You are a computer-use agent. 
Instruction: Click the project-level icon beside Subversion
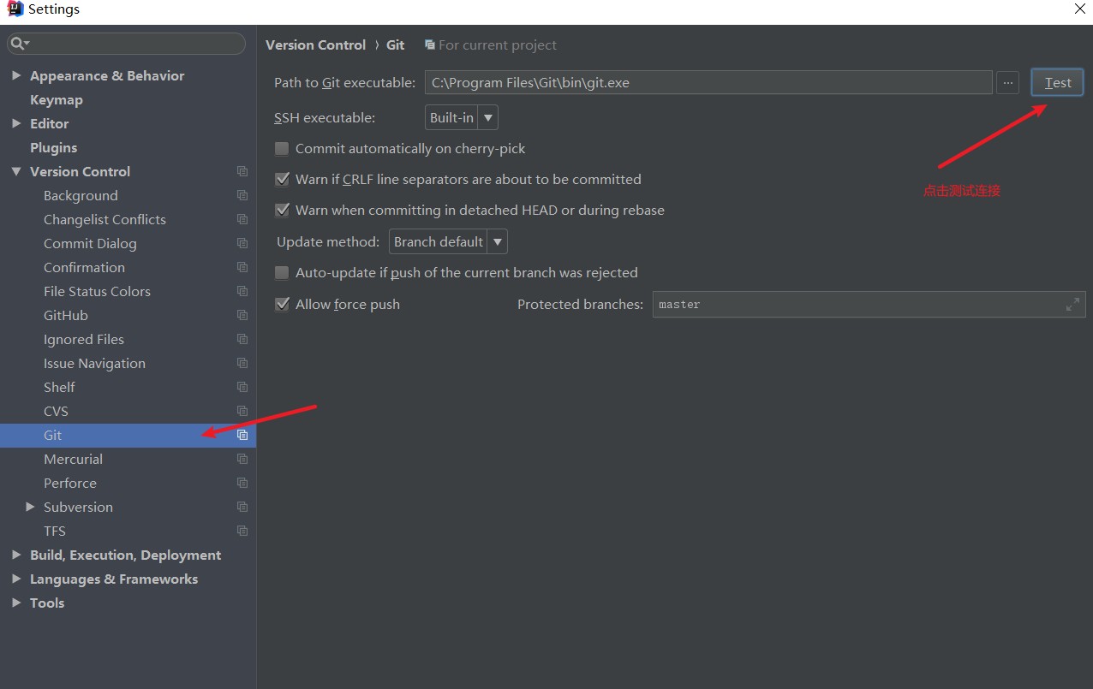(x=242, y=507)
